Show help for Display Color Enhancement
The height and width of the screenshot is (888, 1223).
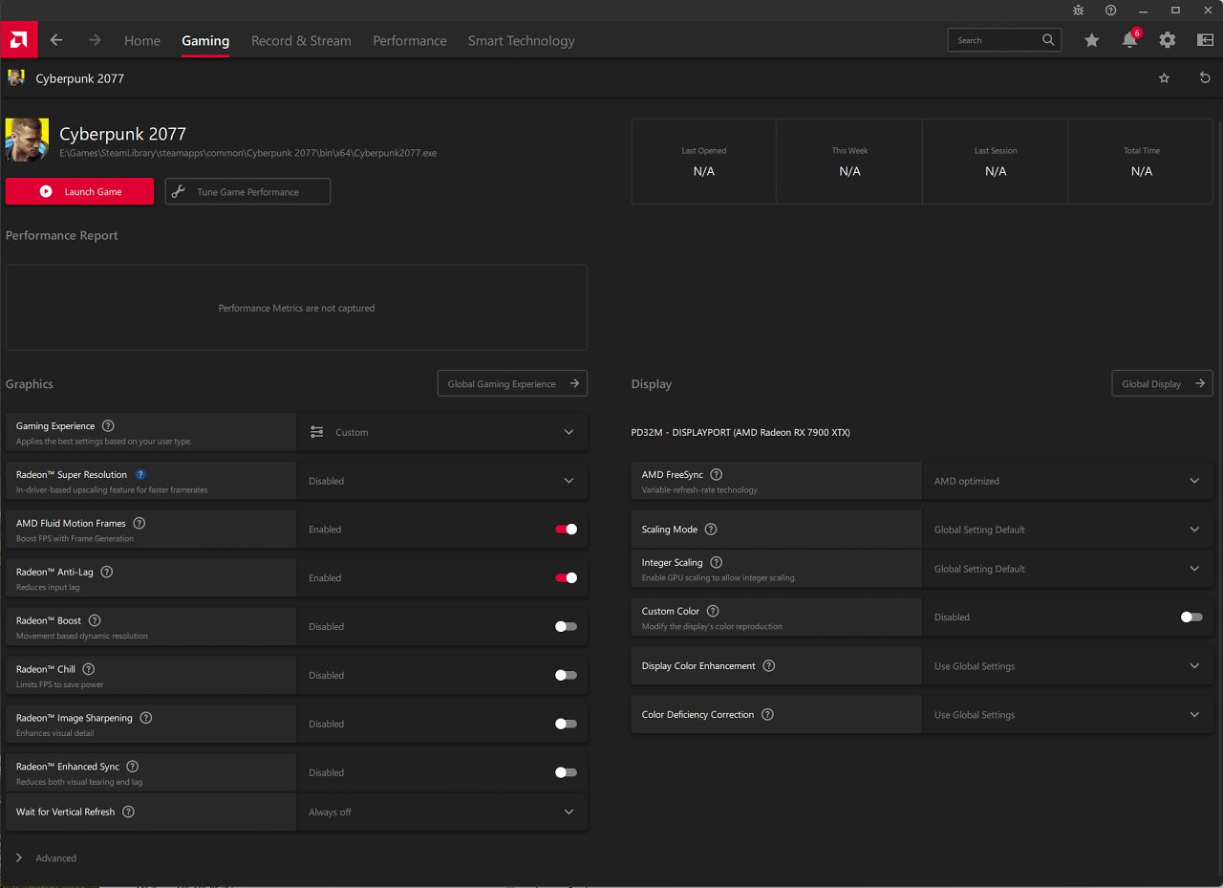click(769, 666)
